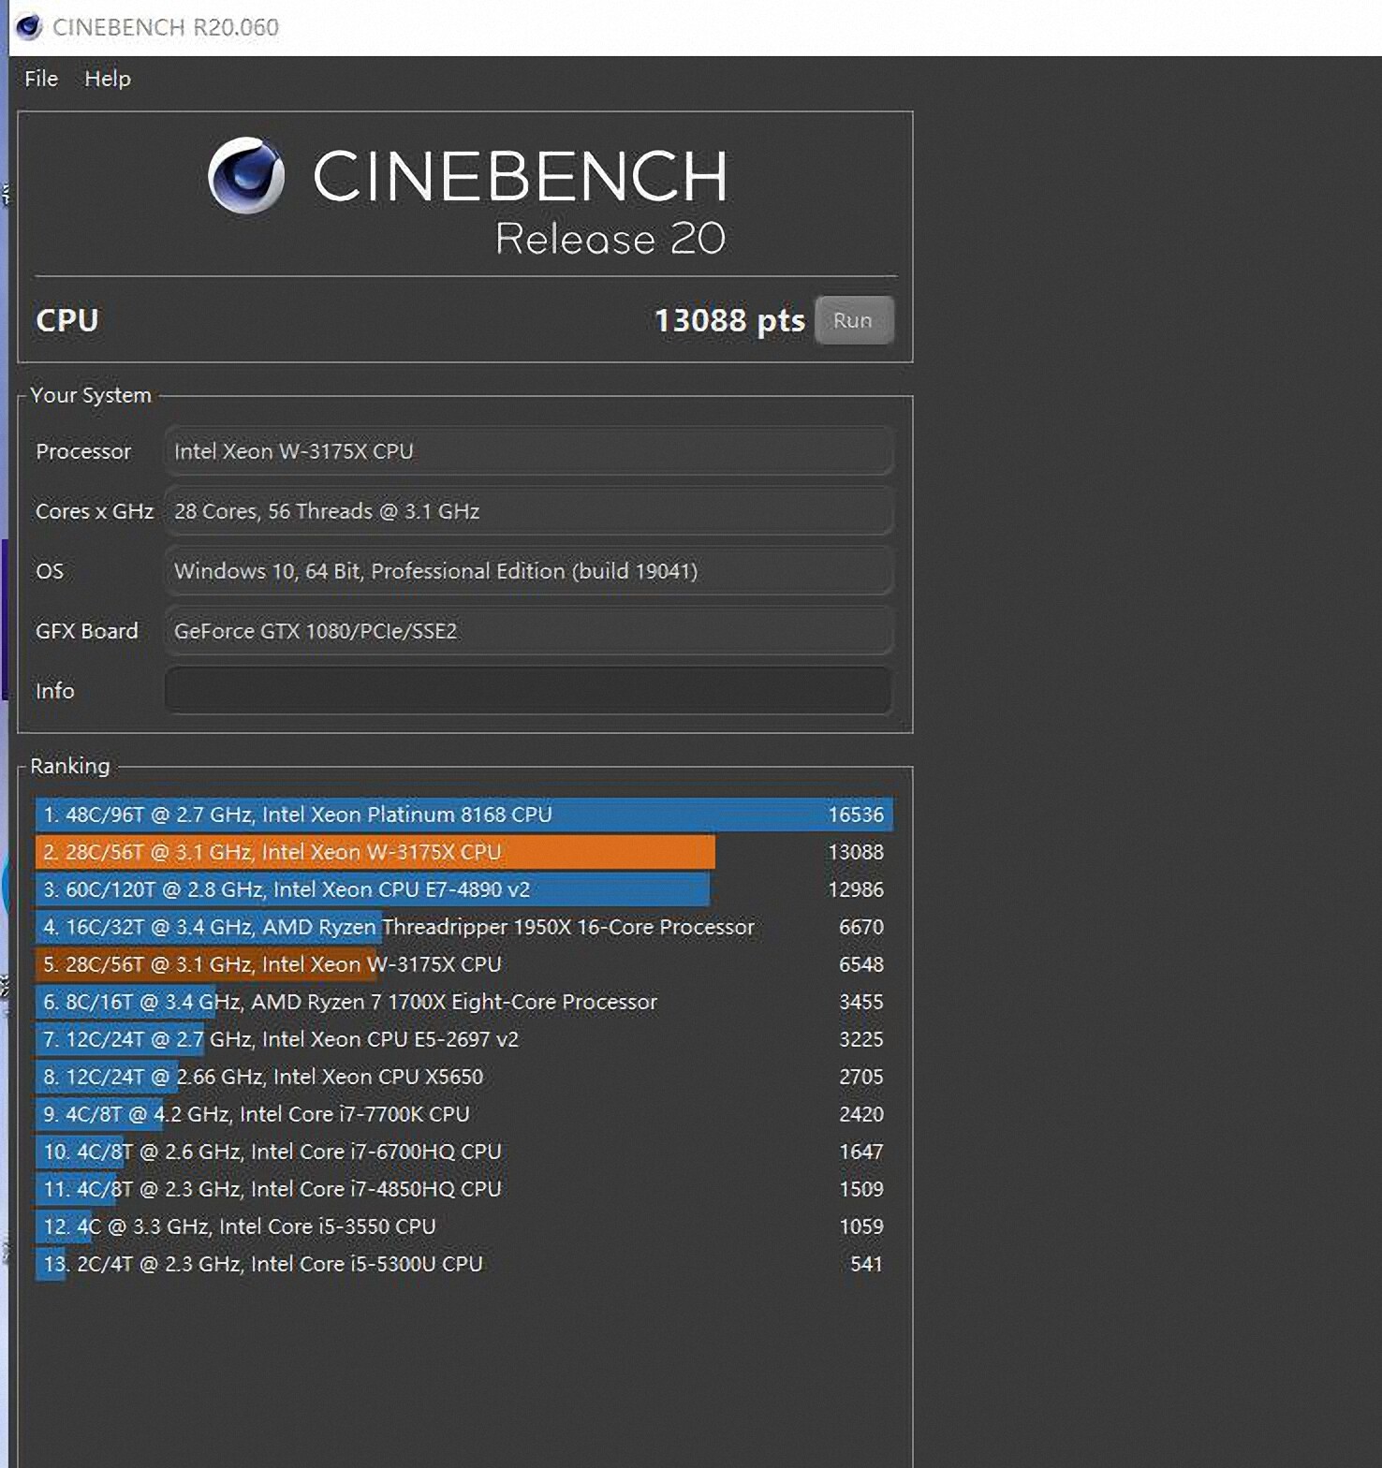Open the Help menu

[108, 79]
